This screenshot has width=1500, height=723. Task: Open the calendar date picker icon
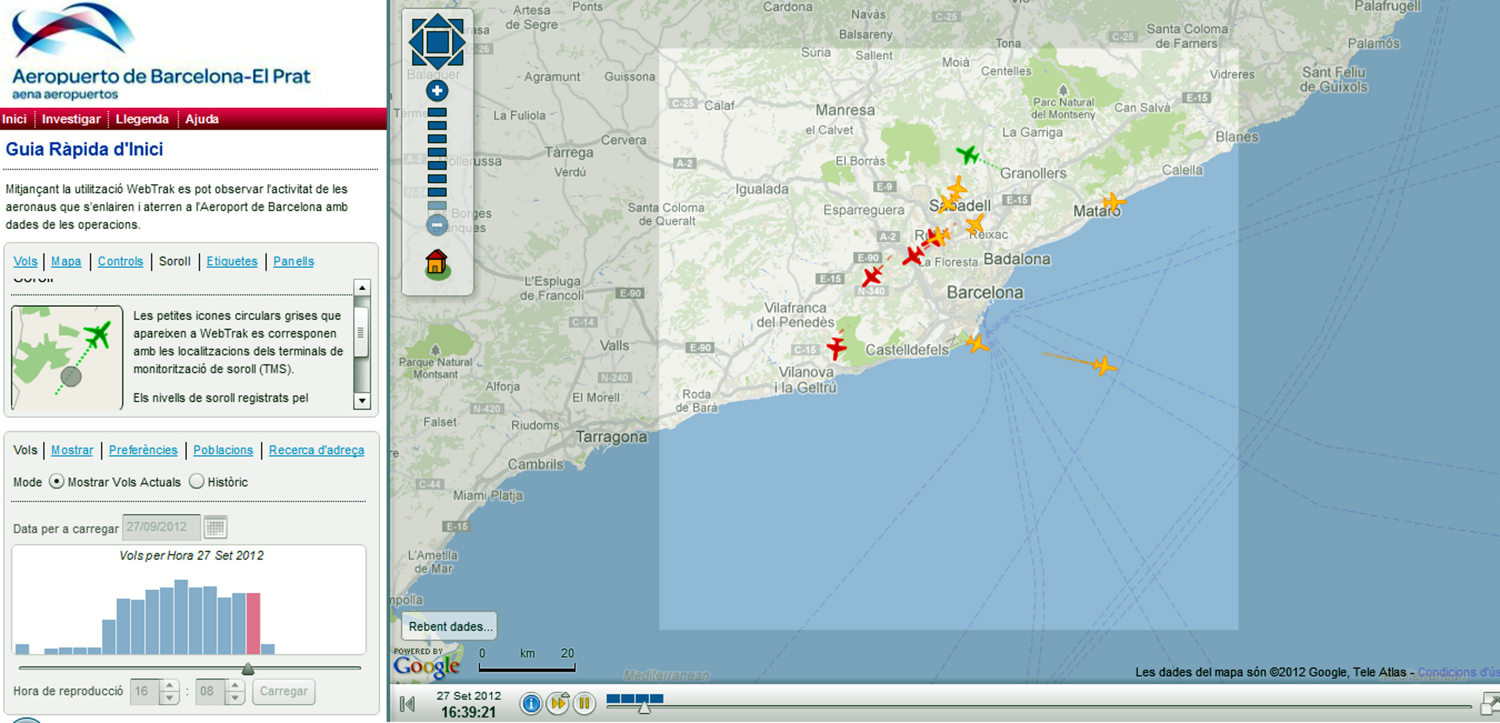215,528
